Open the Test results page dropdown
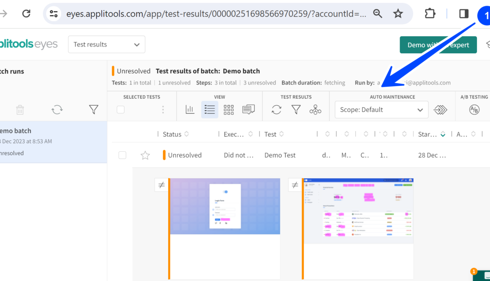Image resolution: width=490 pixels, height=281 pixels. [x=106, y=44]
